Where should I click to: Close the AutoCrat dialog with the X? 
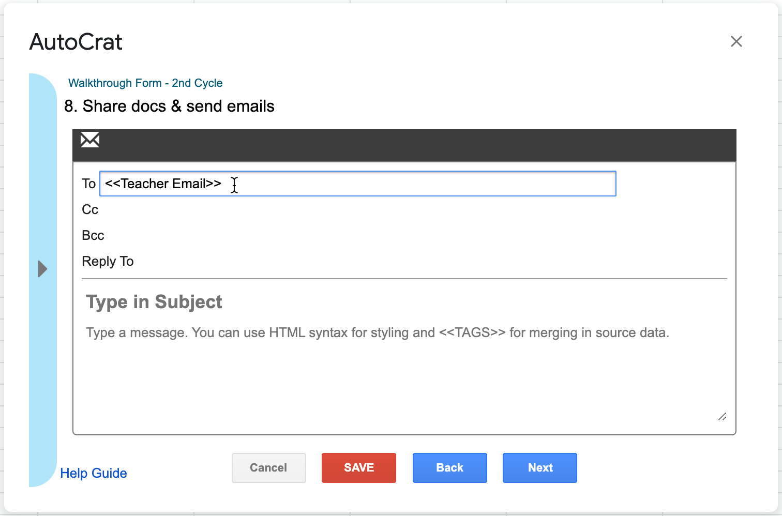tap(736, 41)
